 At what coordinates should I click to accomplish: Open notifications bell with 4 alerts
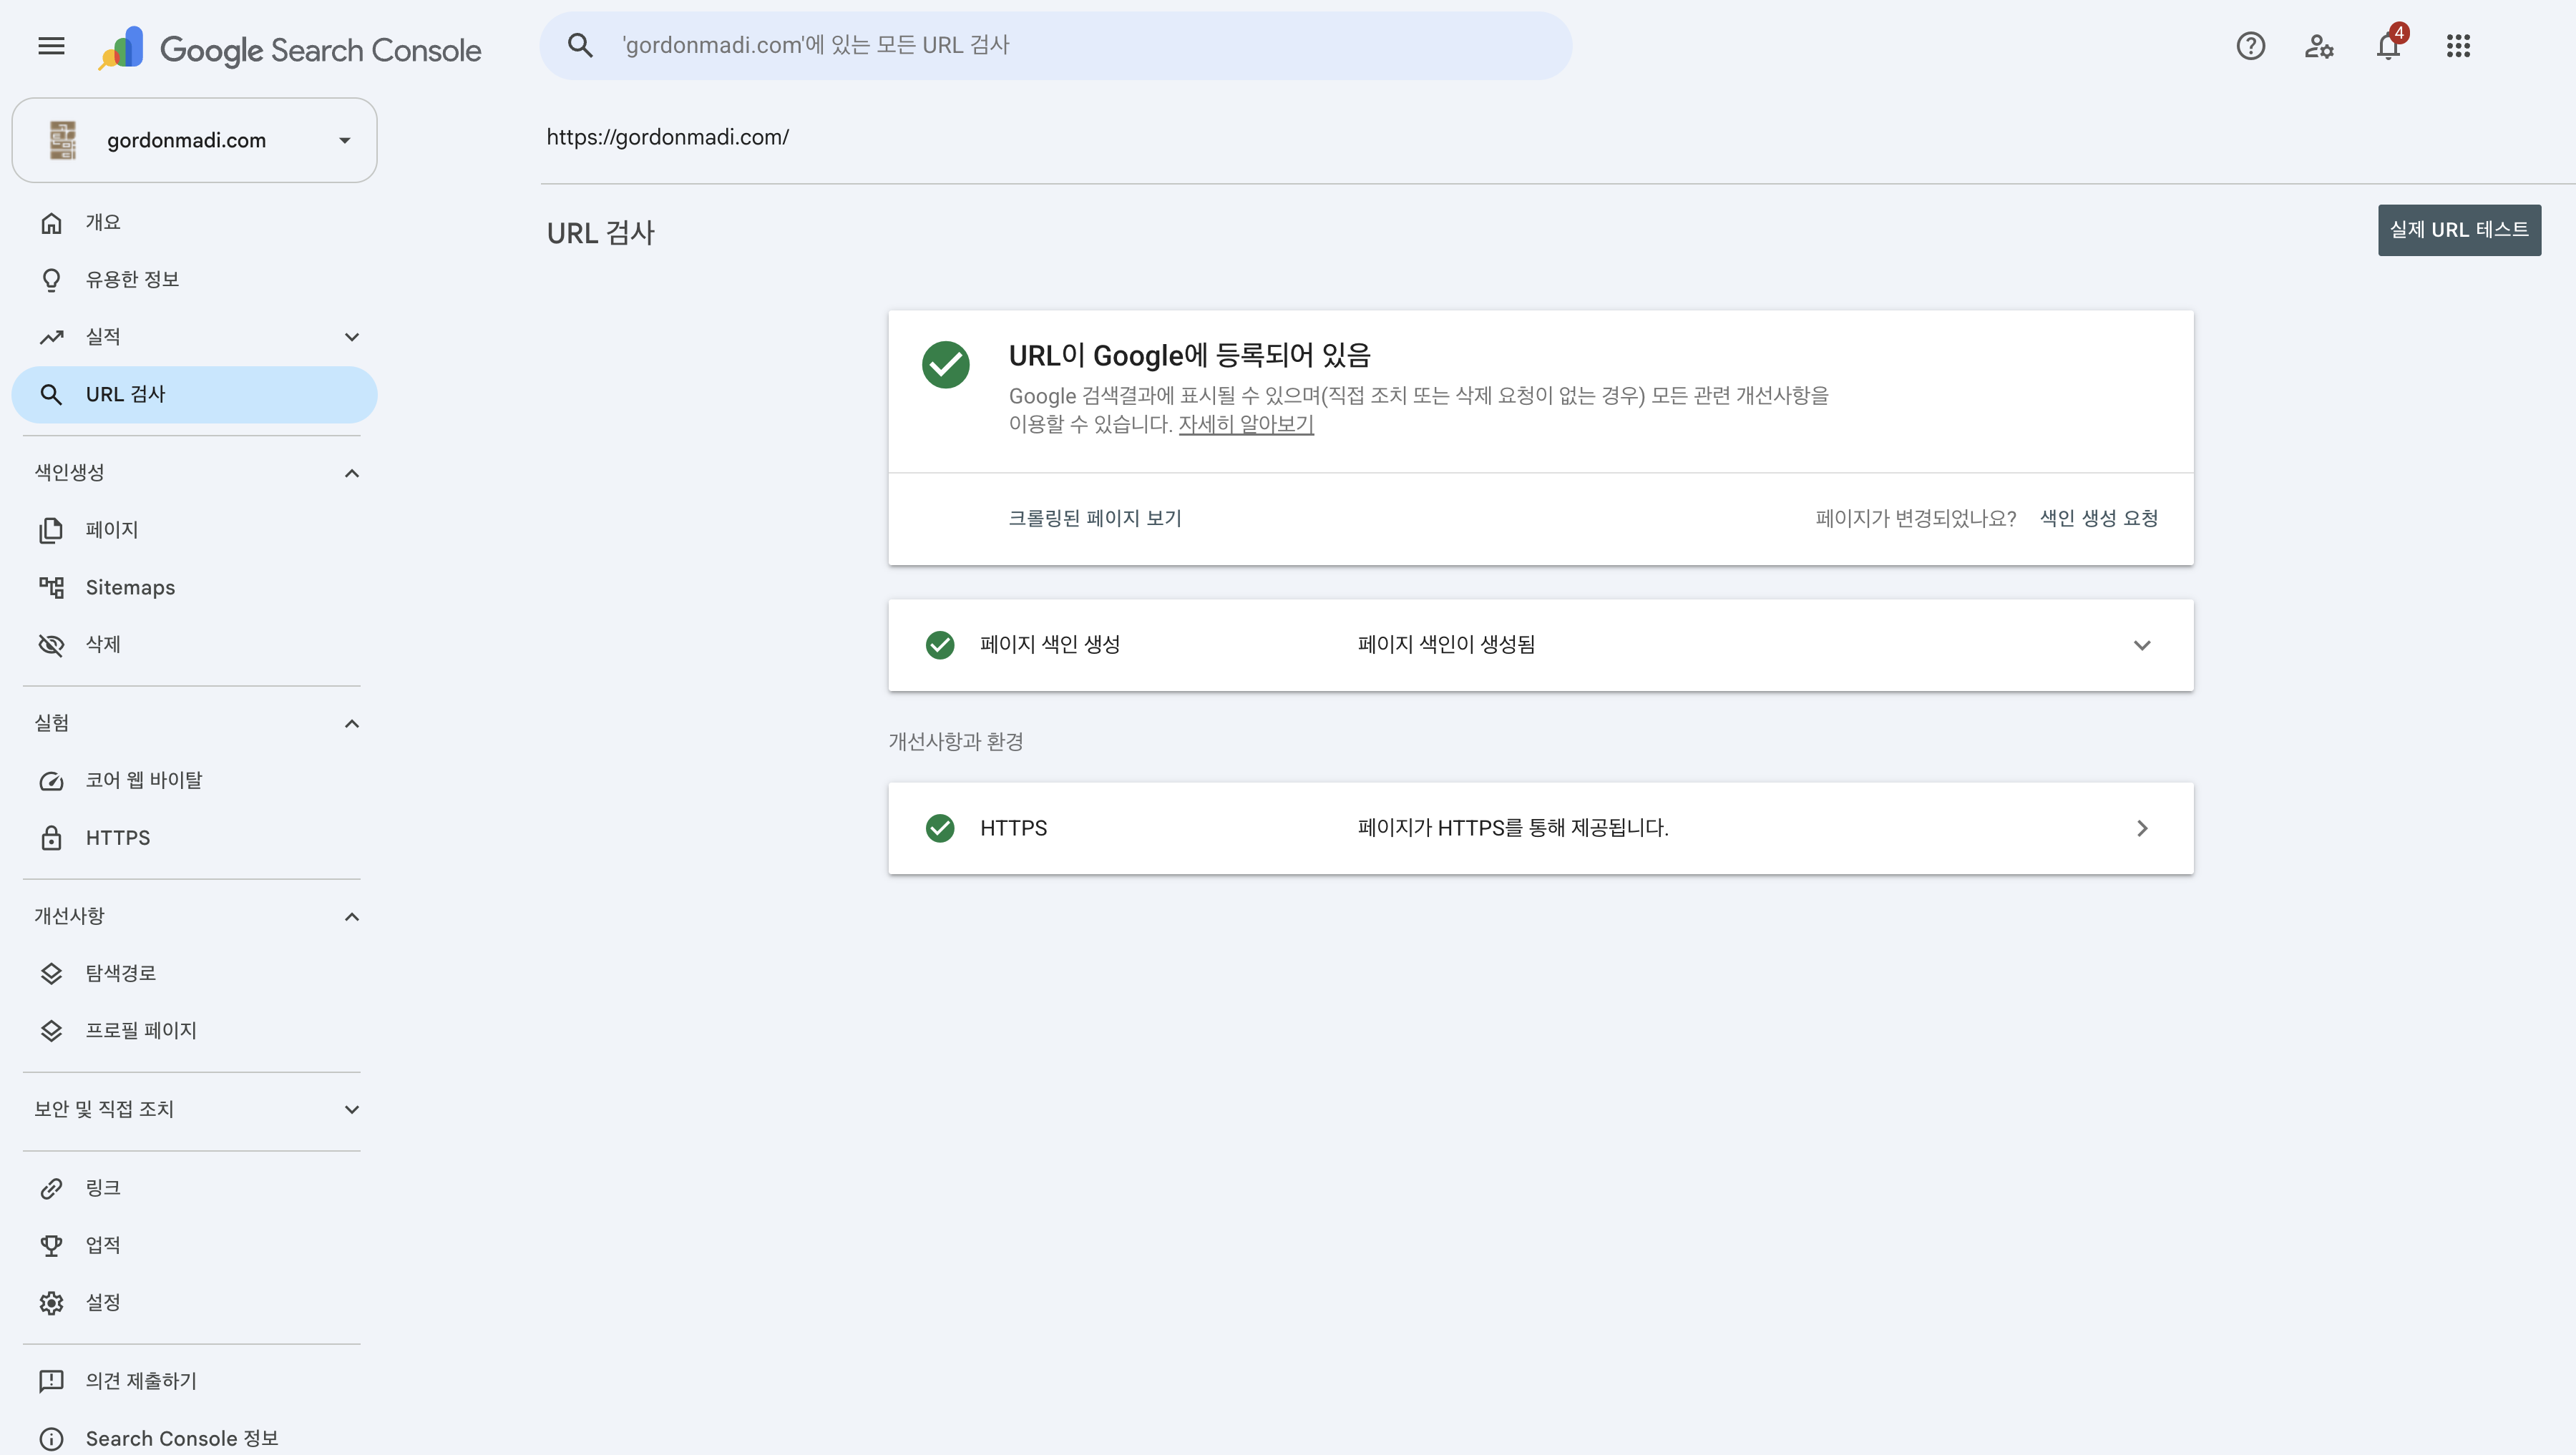click(x=2389, y=44)
